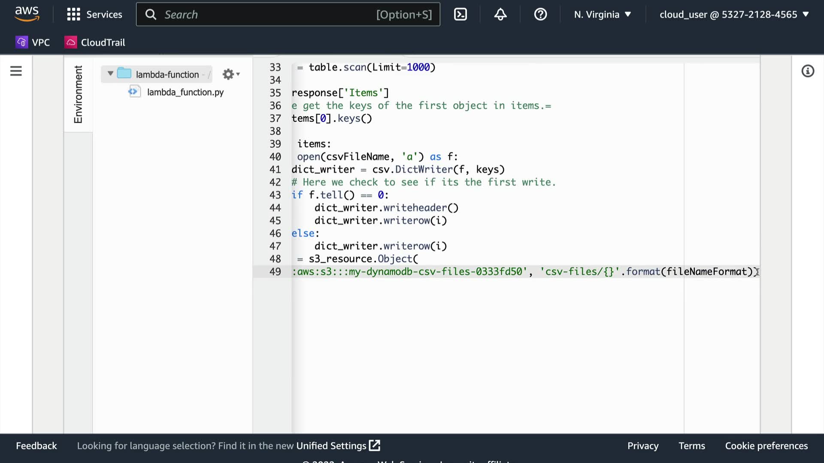
Task: Open the CloudTrail service shortcut
Action: pyautogui.click(x=95, y=42)
